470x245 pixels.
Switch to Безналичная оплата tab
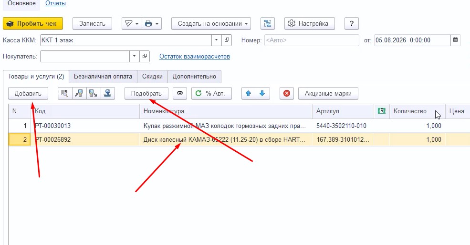pos(103,77)
